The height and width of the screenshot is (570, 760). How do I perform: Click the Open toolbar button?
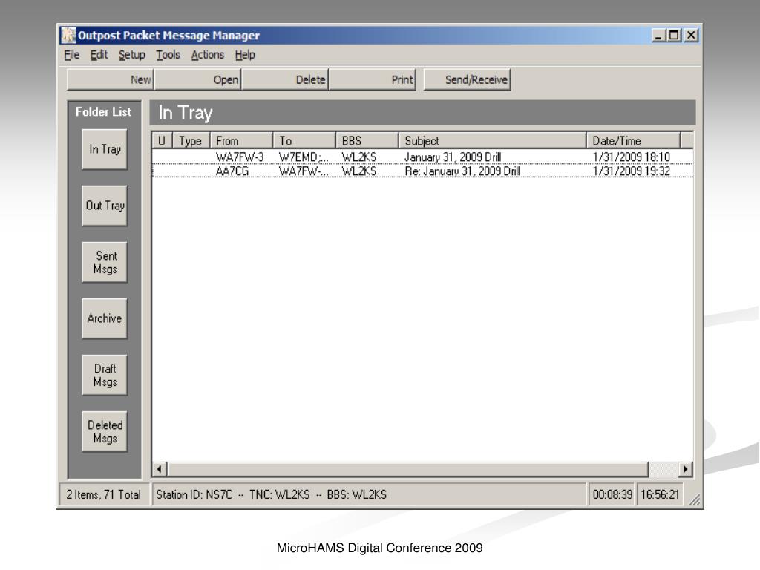click(x=197, y=79)
